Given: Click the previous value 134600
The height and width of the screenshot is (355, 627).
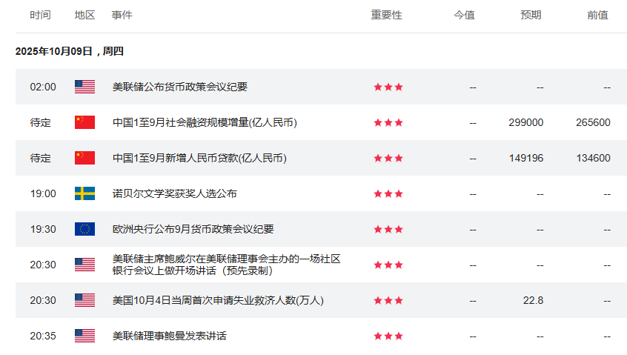Looking at the screenshot, I should click(593, 158).
